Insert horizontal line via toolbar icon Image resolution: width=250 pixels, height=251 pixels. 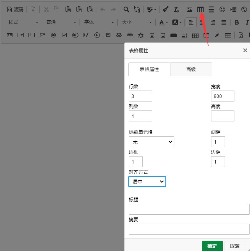(211, 10)
